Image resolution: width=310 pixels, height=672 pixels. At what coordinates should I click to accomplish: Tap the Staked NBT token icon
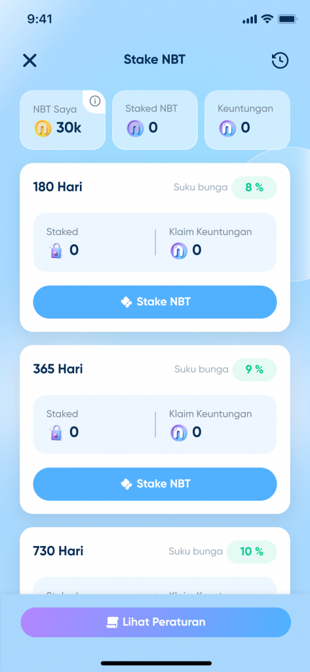(x=135, y=128)
